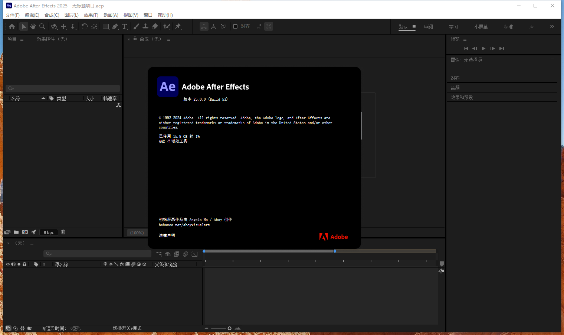Click the 8 bpc color depth button
This screenshot has height=335, width=564.
point(49,232)
